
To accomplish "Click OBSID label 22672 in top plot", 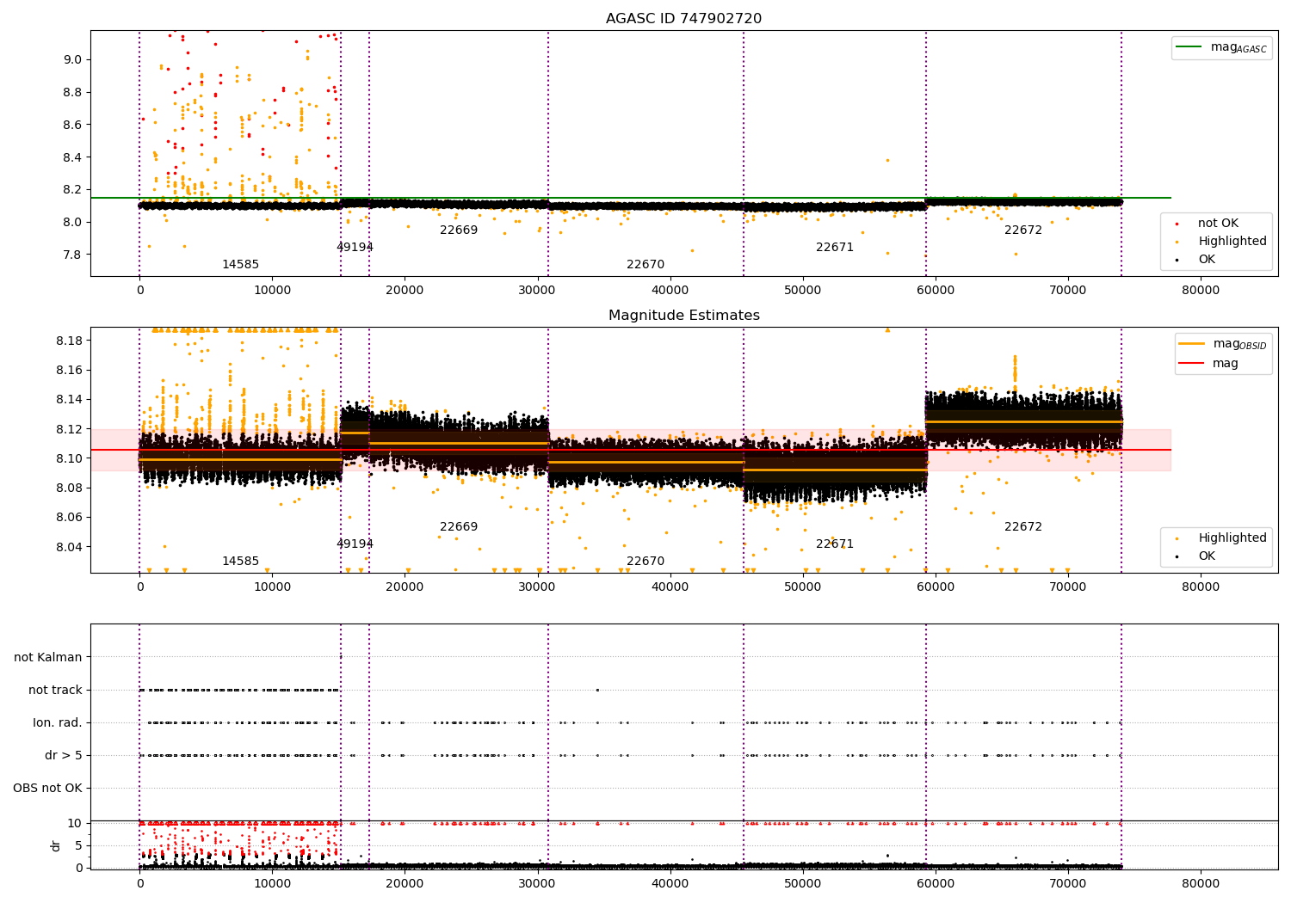I will pyautogui.click(x=1023, y=230).
